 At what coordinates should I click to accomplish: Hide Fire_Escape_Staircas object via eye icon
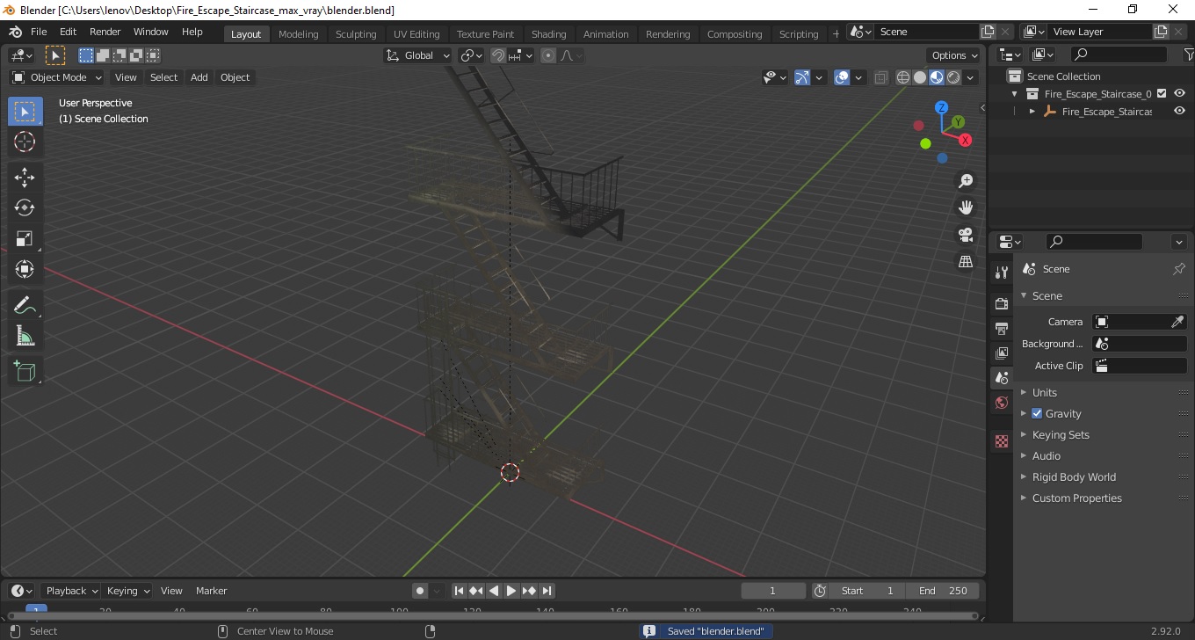[1179, 111]
